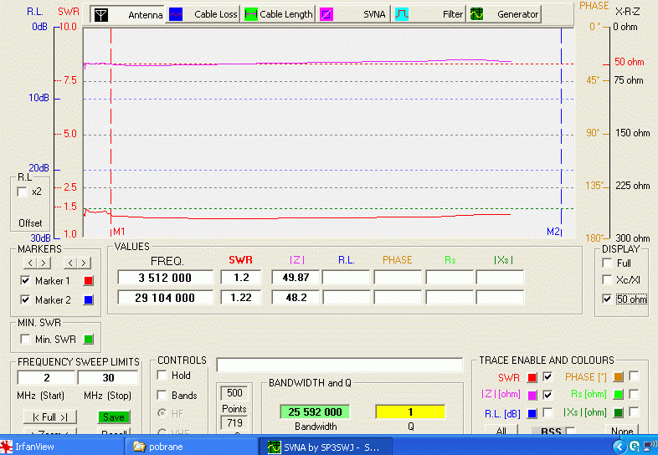Enable the R.L. x2 checkbox
658x455 pixels.
pos(23,192)
